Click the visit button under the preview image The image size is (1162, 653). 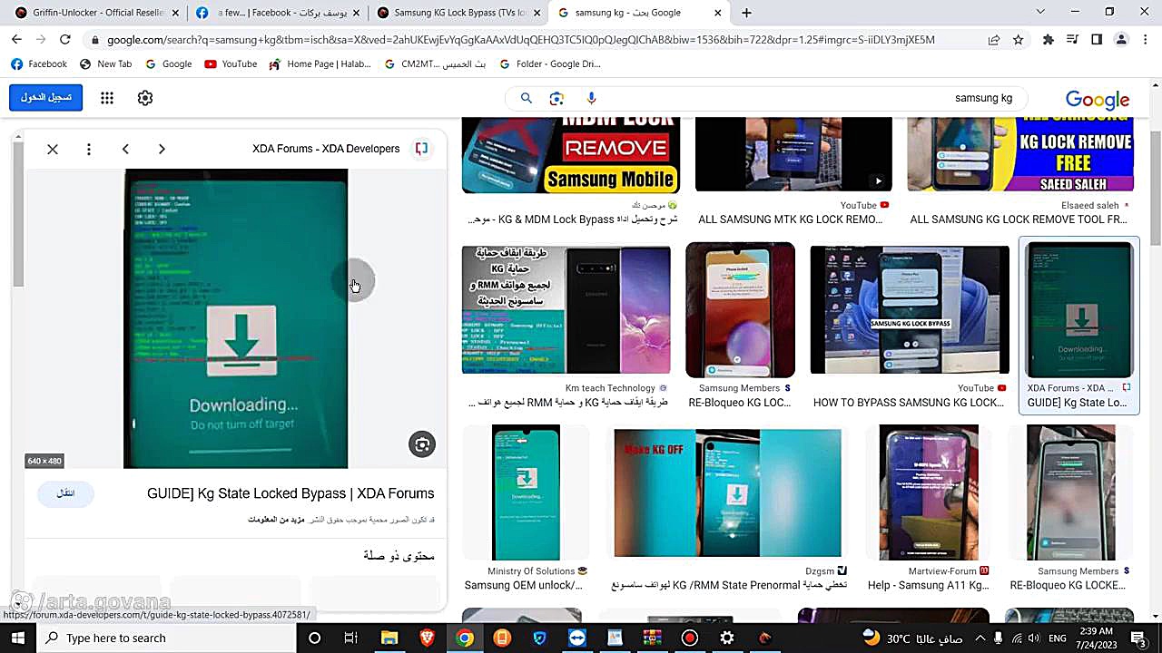pyautogui.click(x=65, y=493)
